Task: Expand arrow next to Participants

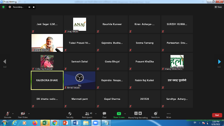Action: pos(96,114)
